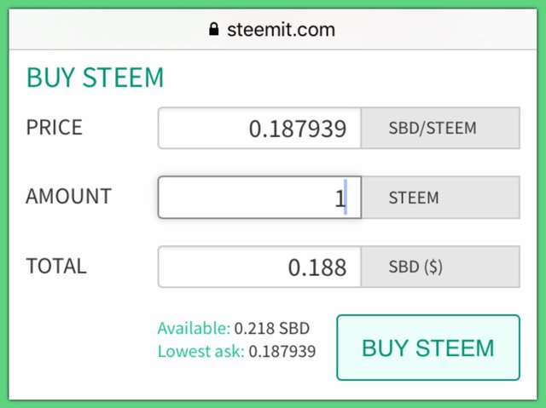546x408 pixels.
Task: Select the steemit.com URL text
Action: pos(281,30)
